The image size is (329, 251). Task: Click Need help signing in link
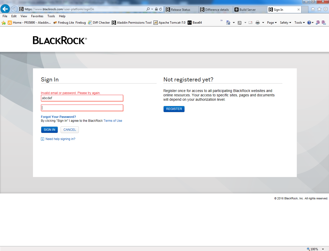(60, 139)
